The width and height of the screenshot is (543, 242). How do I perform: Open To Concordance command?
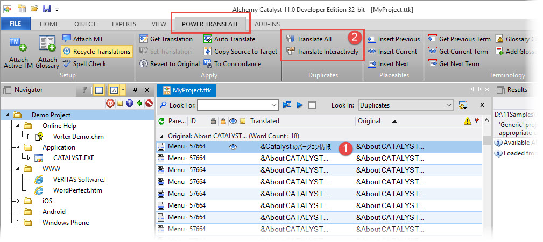(x=232, y=64)
